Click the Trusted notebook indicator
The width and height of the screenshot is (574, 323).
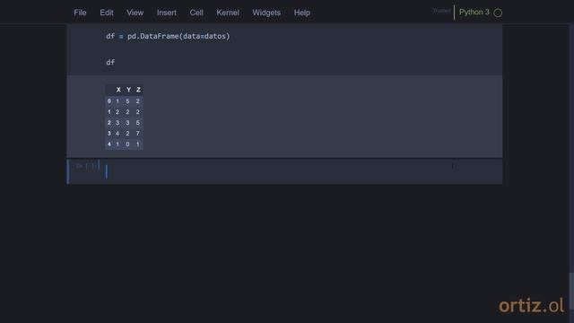[x=441, y=11]
